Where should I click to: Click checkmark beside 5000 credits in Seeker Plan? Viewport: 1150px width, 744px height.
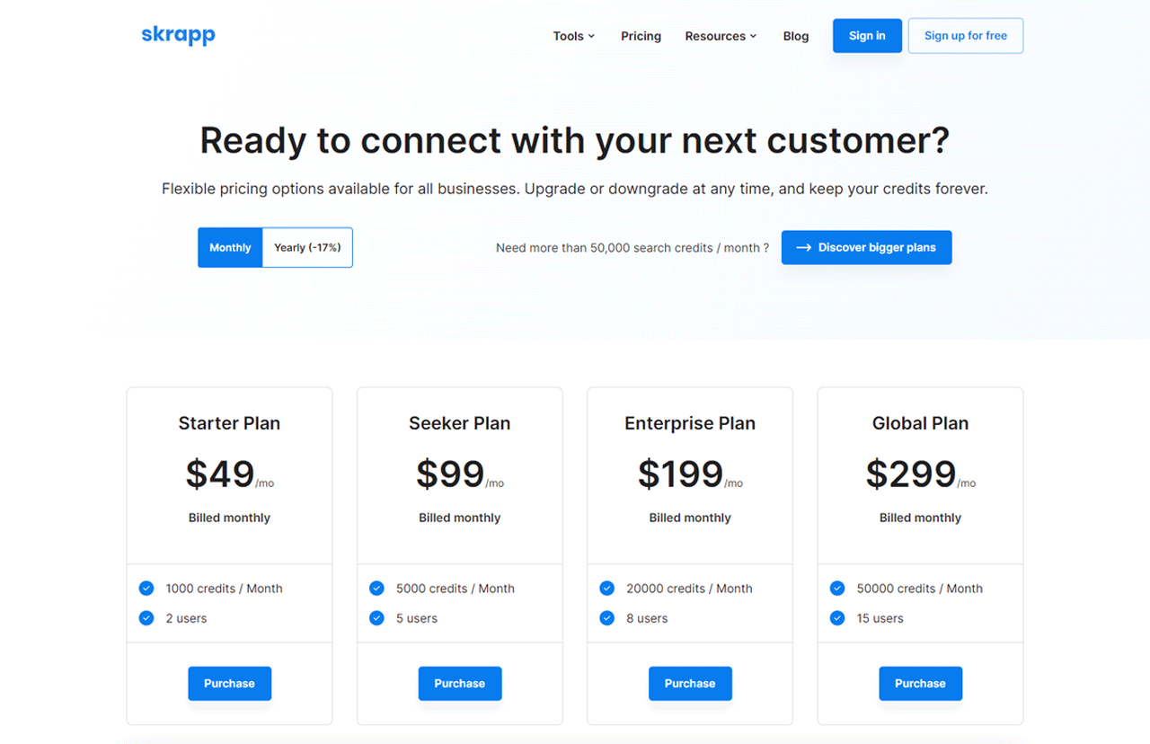click(x=376, y=588)
